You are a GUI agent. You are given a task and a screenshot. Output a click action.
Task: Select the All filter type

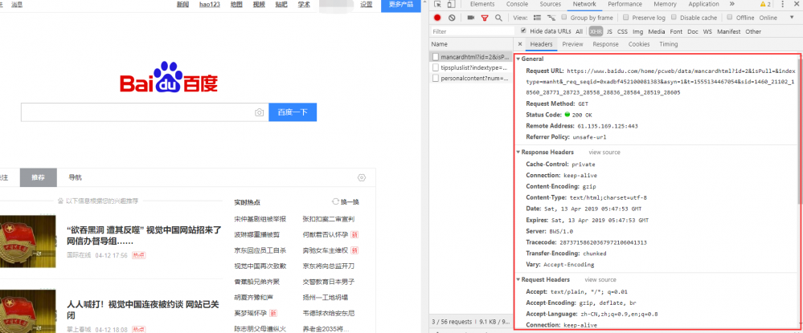[x=580, y=31]
